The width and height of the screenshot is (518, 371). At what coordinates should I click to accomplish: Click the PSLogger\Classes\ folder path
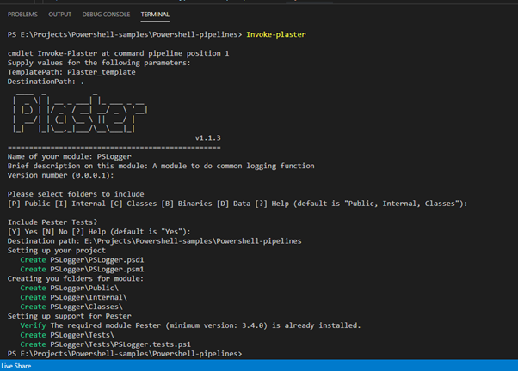[x=86, y=307]
